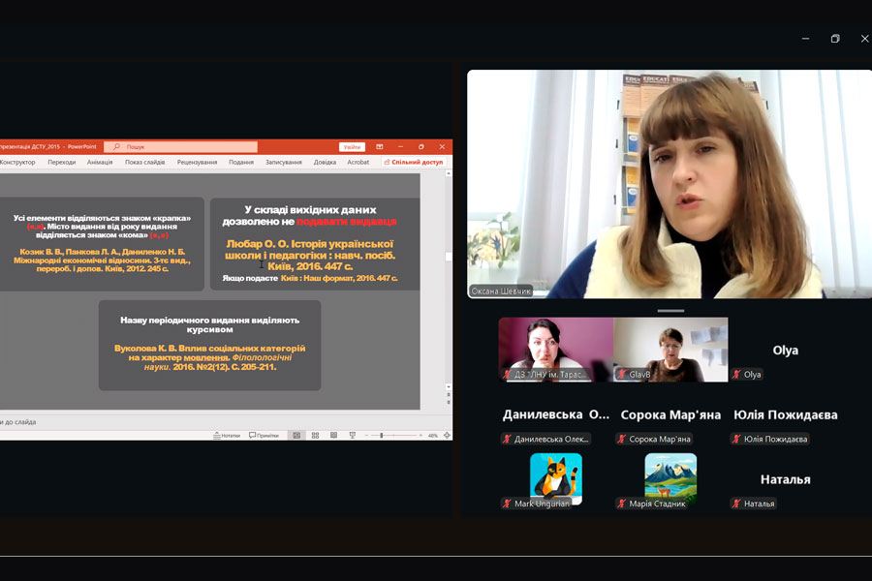The image size is (872, 581).
Task: Restore the meeting window size
Action: 835,39
